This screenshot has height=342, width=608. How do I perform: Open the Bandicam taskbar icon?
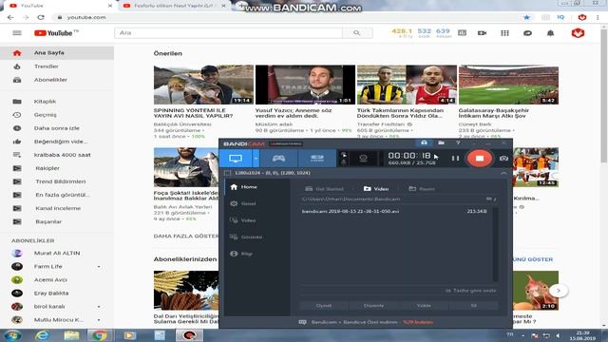coord(189,335)
